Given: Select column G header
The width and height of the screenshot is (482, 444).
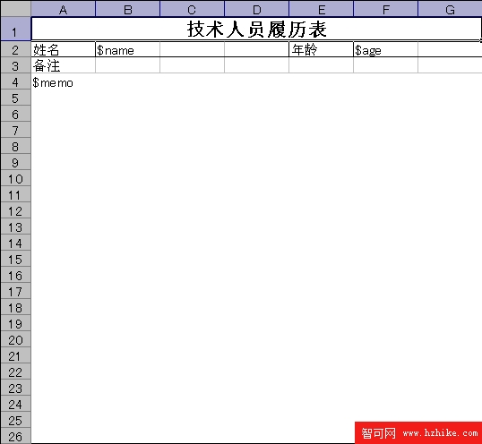Looking at the screenshot, I should 450,9.
